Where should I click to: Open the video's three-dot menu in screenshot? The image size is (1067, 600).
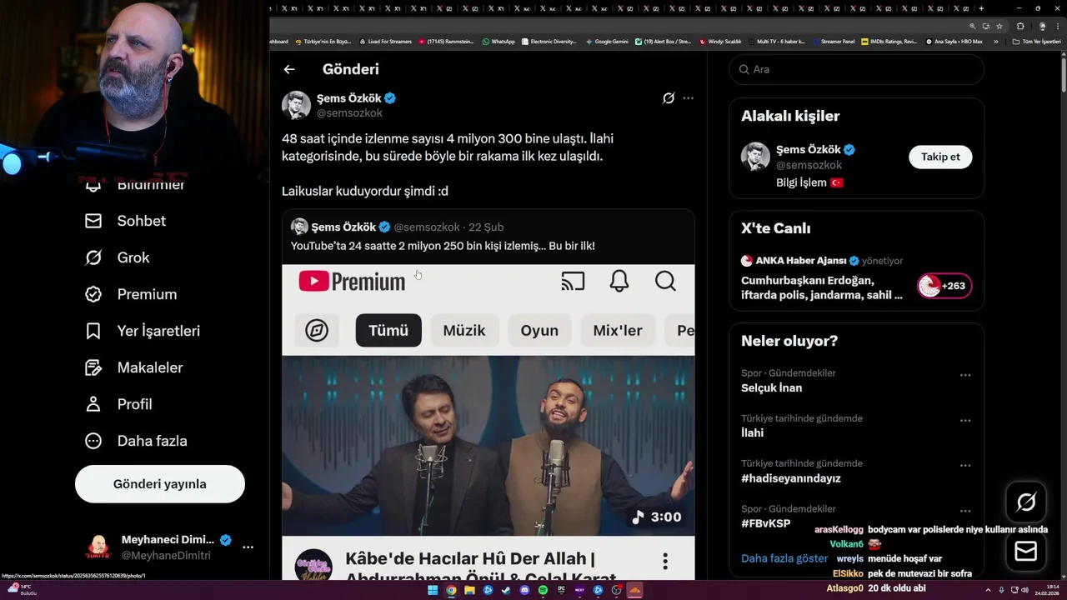pyautogui.click(x=665, y=562)
